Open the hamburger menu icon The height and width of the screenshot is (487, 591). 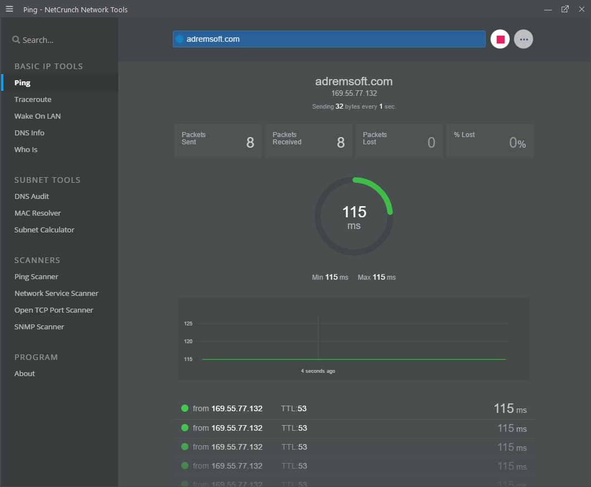[x=9, y=9]
